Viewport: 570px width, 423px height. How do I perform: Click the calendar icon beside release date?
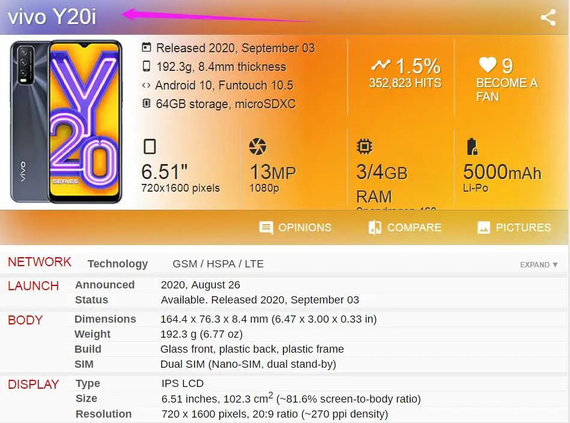coord(146,47)
